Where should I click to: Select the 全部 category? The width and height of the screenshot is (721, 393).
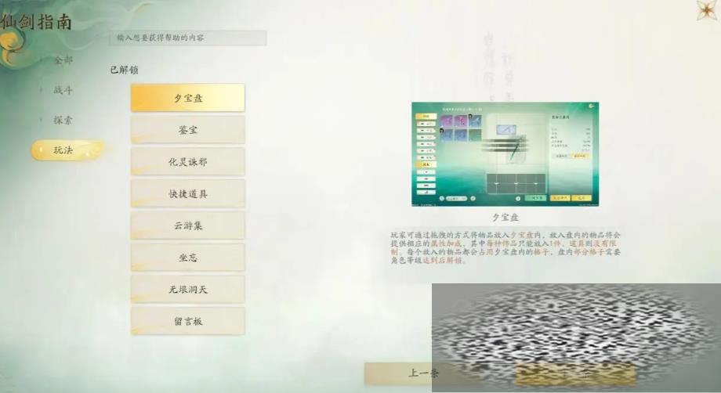(63, 59)
